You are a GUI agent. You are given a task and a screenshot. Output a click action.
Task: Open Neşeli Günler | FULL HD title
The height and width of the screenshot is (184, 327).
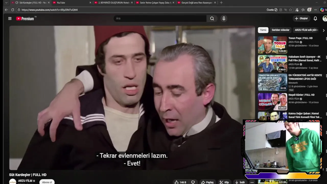[x=301, y=95]
